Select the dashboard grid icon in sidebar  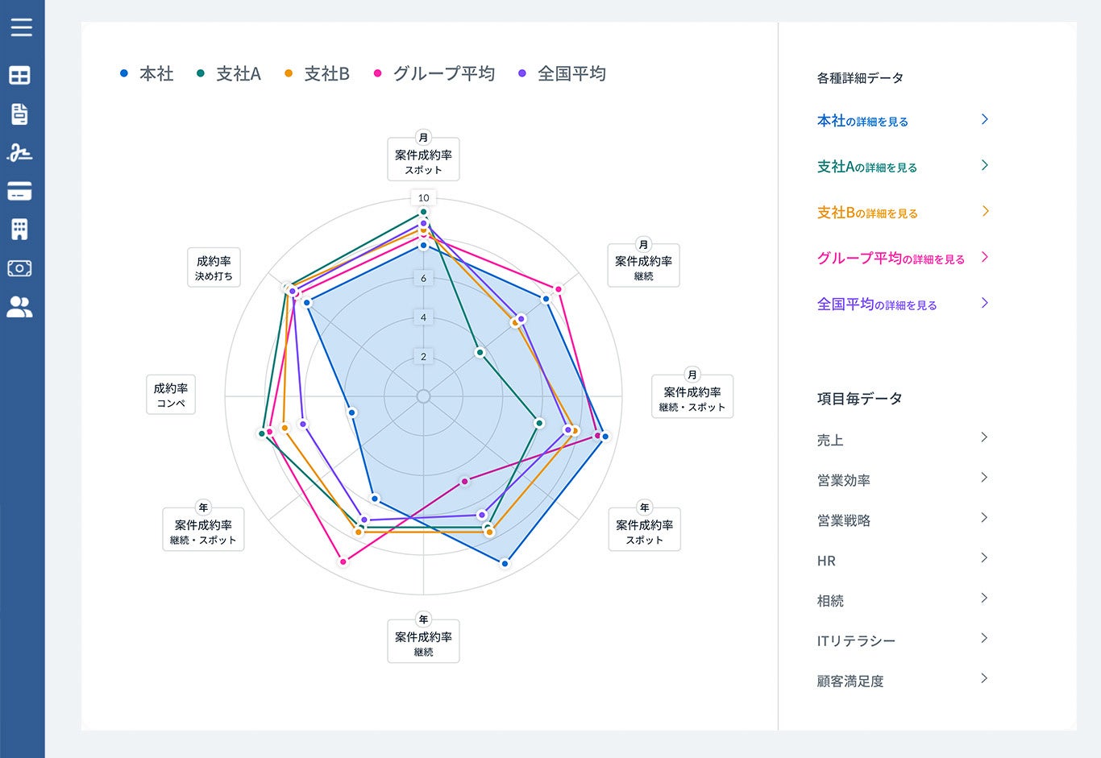20,75
